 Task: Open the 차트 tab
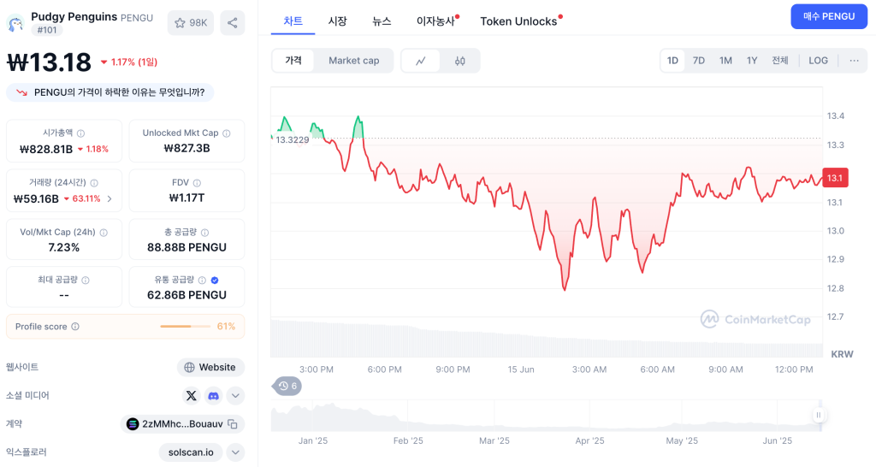point(293,21)
